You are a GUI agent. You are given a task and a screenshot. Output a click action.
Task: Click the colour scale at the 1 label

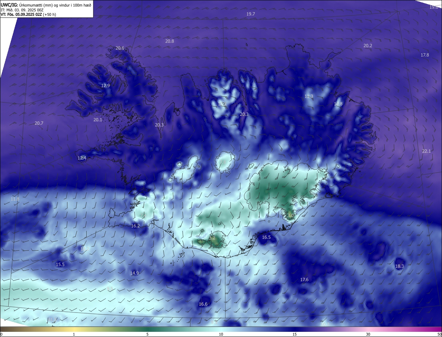click(74, 334)
